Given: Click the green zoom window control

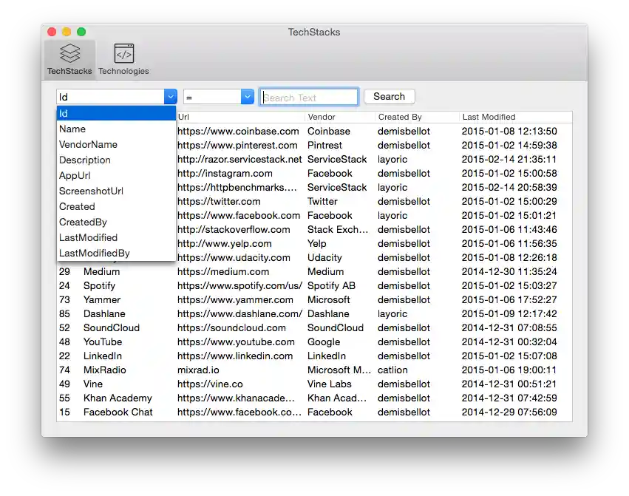Looking at the screenshot, I should (x=81, y=33).
